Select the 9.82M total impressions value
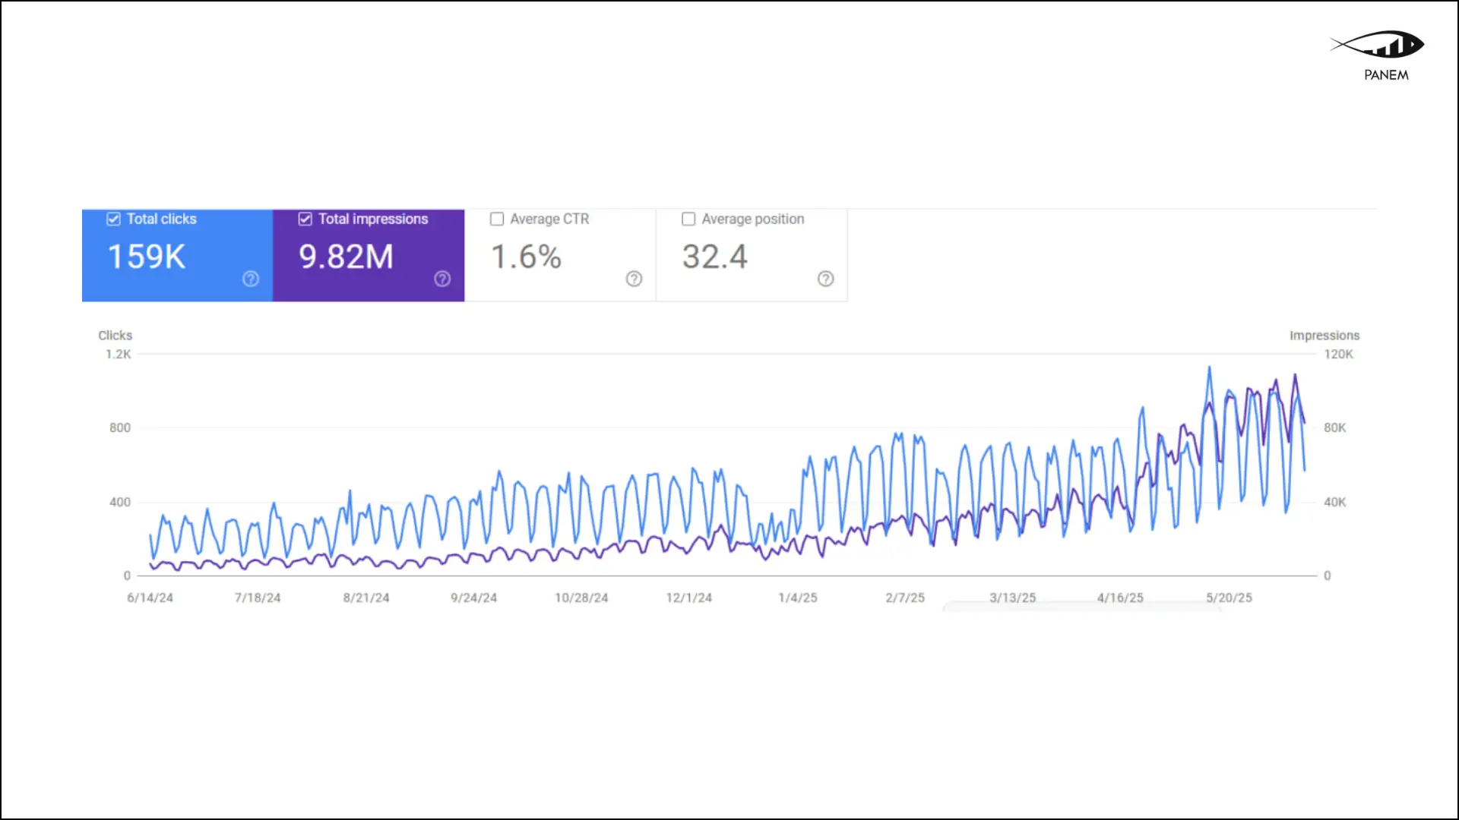Image resolution: width=1459 pixels, height=820 pixels. [346, 257]
